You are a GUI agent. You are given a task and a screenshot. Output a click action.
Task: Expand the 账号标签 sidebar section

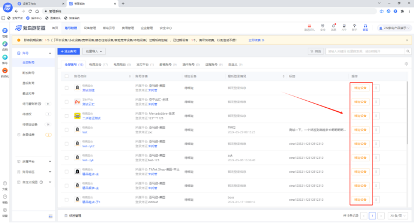point(50,172)
